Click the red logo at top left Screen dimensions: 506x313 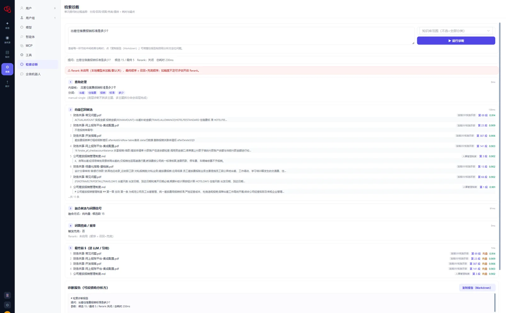7,9
